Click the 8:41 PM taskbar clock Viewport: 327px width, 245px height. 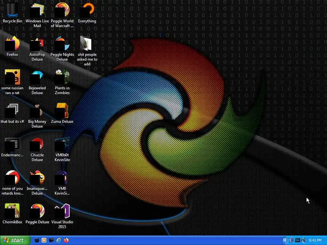click(315, 240)
